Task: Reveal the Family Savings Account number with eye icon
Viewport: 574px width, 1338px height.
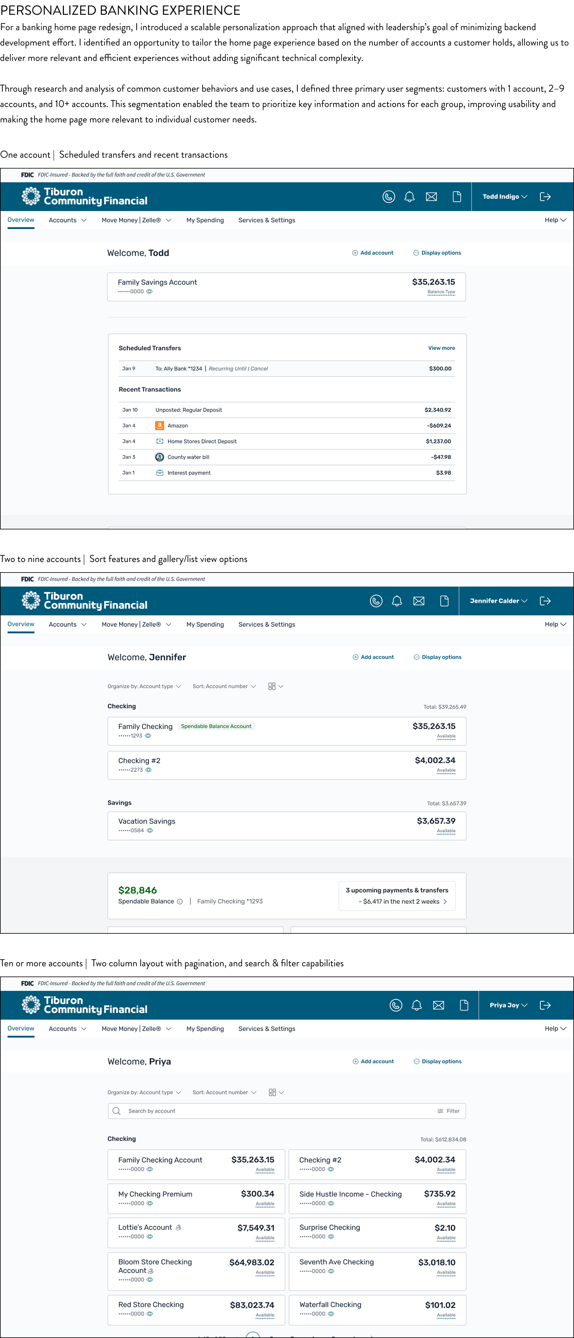Action: [149, 292]
